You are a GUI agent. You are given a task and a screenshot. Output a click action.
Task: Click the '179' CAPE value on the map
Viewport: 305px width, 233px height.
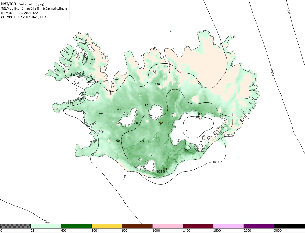click(x=147, y=105)
